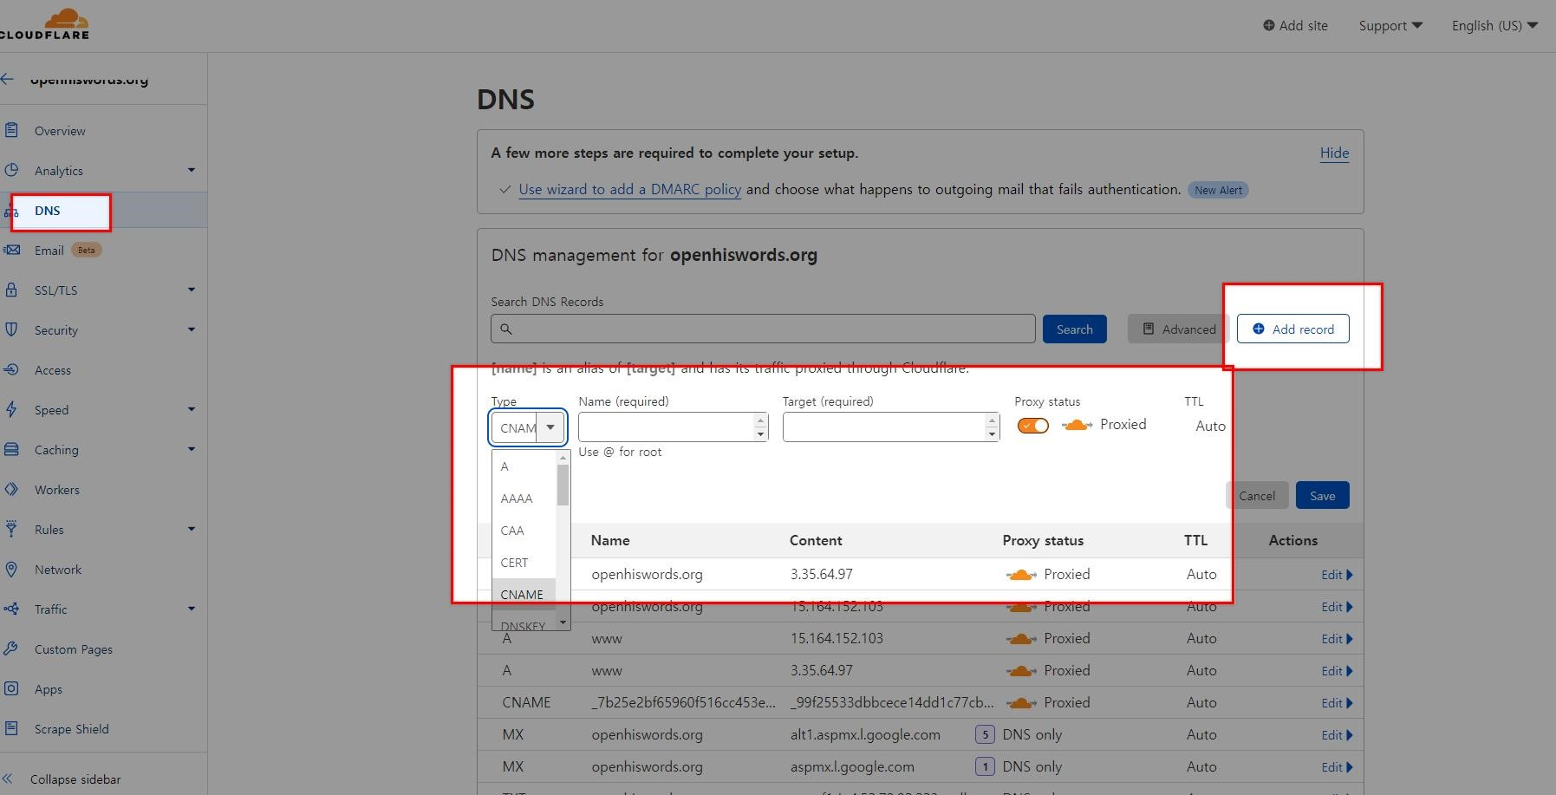The width and height of the screenshot is (1556, 795).
Task: Click Collapse sidebar text
Action: point(75,779)
